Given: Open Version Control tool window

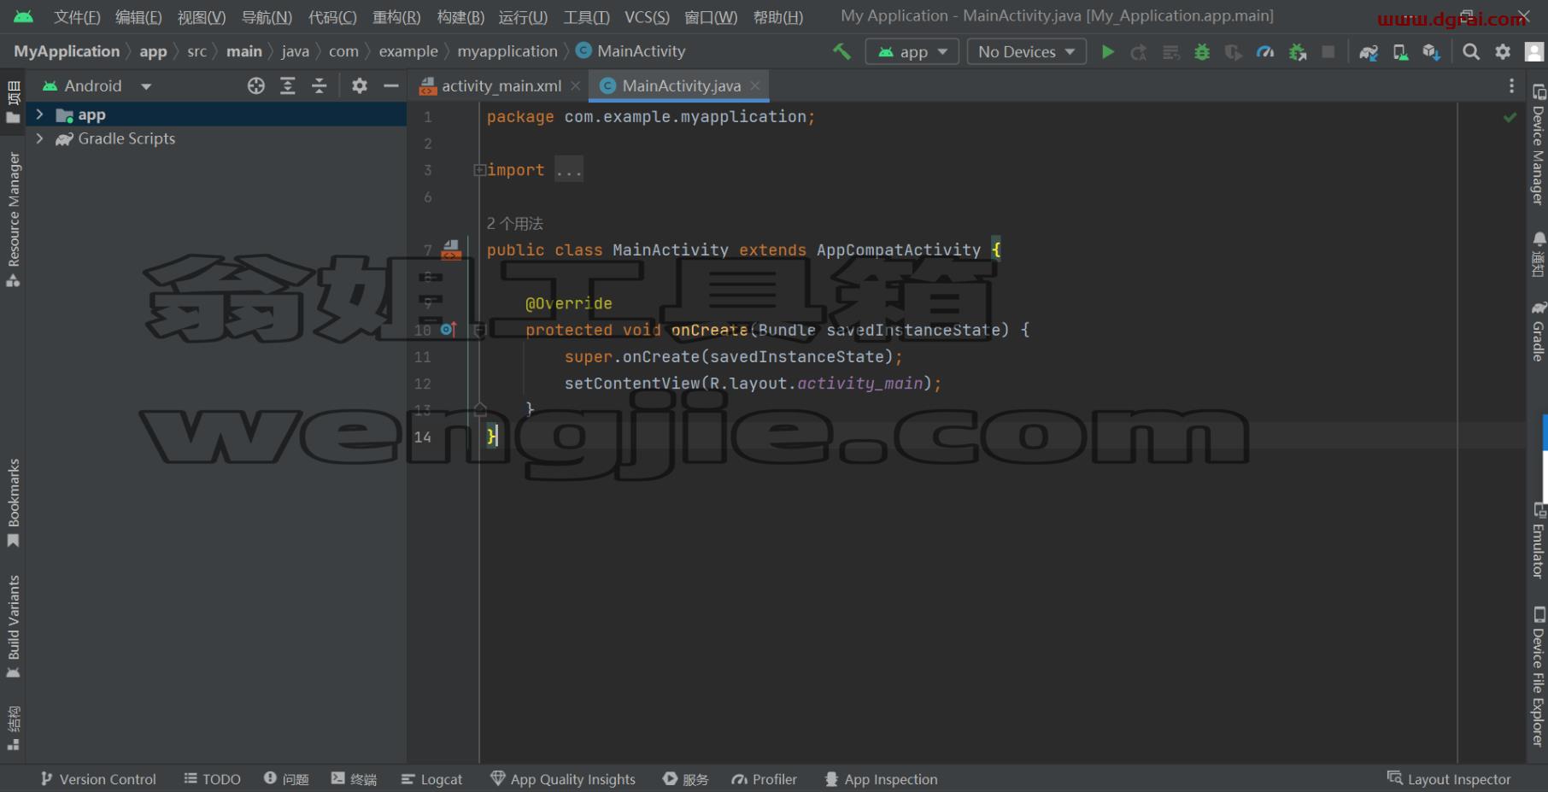Looking at the screenshot, I should pos(98,779).
